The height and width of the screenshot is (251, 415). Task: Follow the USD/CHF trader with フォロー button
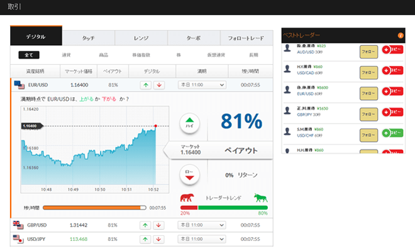[368, 135]
